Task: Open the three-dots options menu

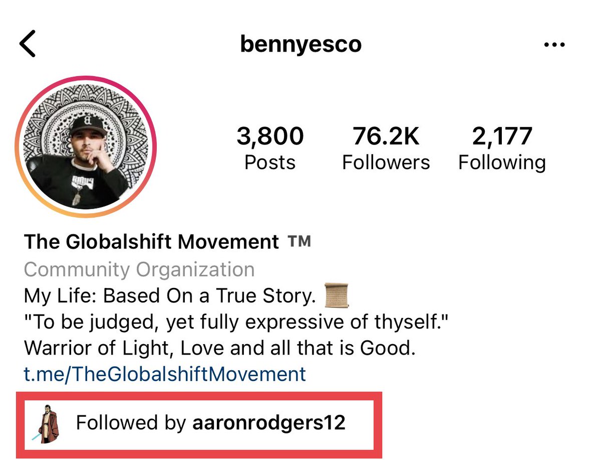Action: [x=554, y=45]
